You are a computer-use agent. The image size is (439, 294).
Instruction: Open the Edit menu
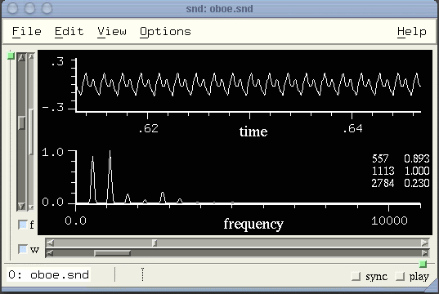tap(69, 31)
